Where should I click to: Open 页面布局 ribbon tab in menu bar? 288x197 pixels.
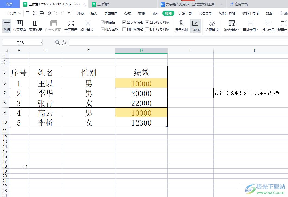coord(111,13)
